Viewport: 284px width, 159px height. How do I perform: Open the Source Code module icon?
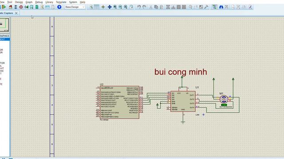tap(47, 7)
